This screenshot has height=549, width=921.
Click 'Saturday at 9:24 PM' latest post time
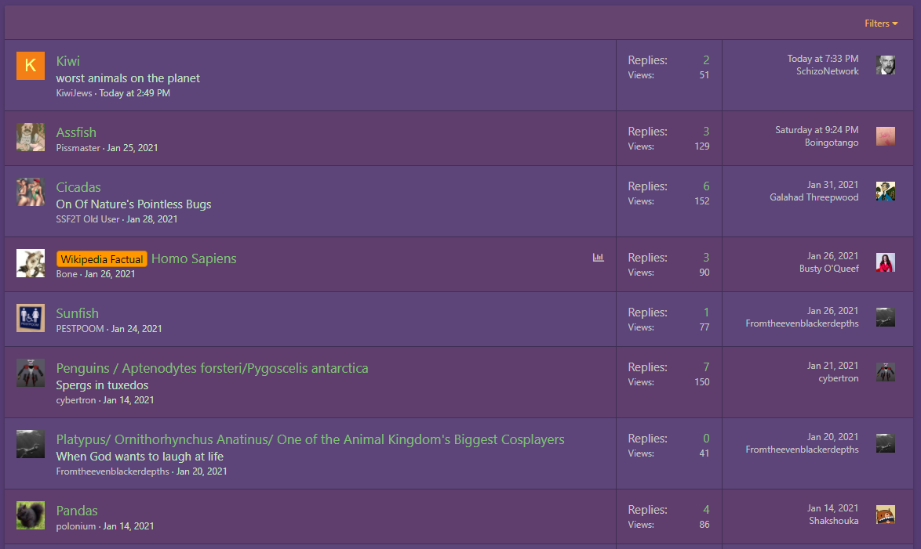coord(817,130)
